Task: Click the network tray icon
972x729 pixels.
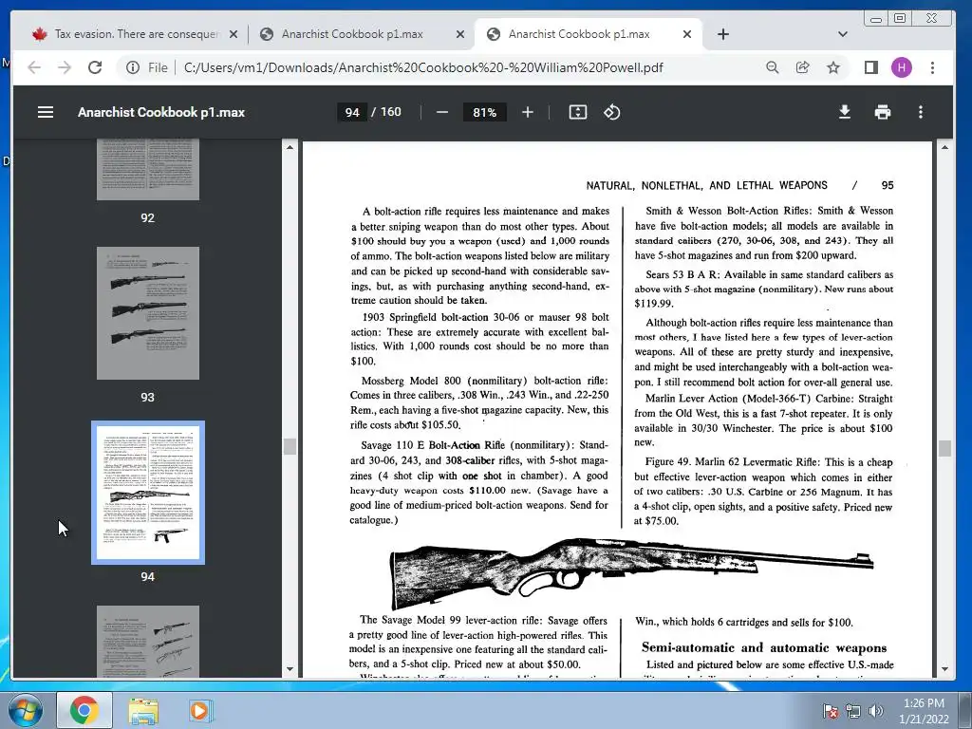Action: (x=853, y=711)
